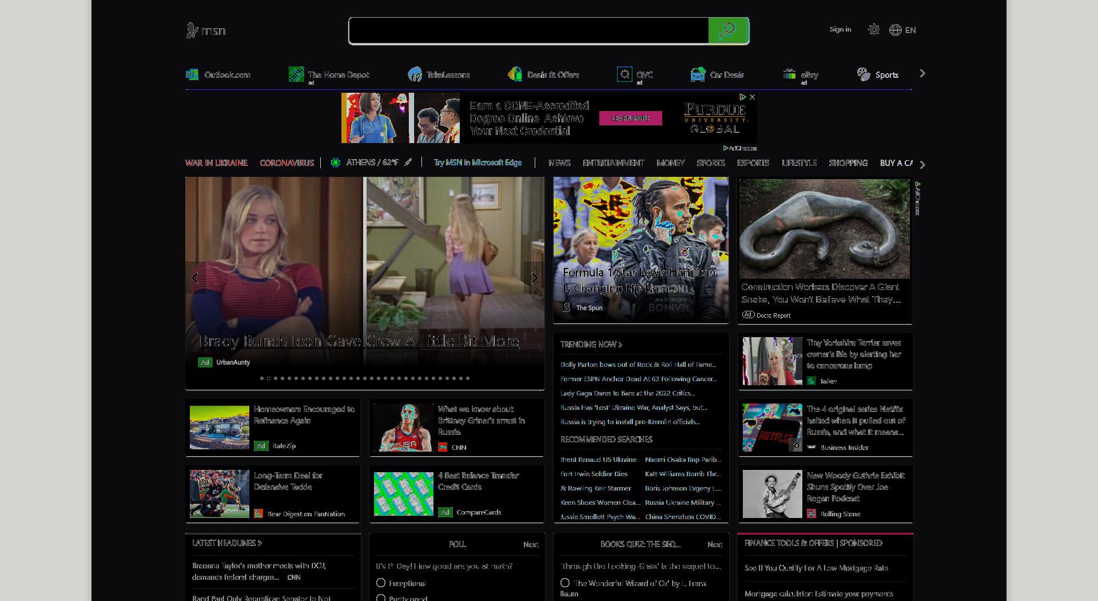The width and height of the screenshot is (1098, 601).
Task: Click the AdChoices triangle icon on the ad banner
Action: [743, 97]
